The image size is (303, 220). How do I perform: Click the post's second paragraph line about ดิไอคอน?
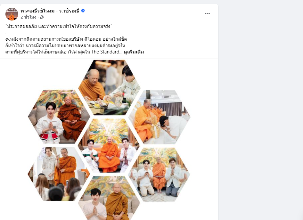tap(66, 39)
